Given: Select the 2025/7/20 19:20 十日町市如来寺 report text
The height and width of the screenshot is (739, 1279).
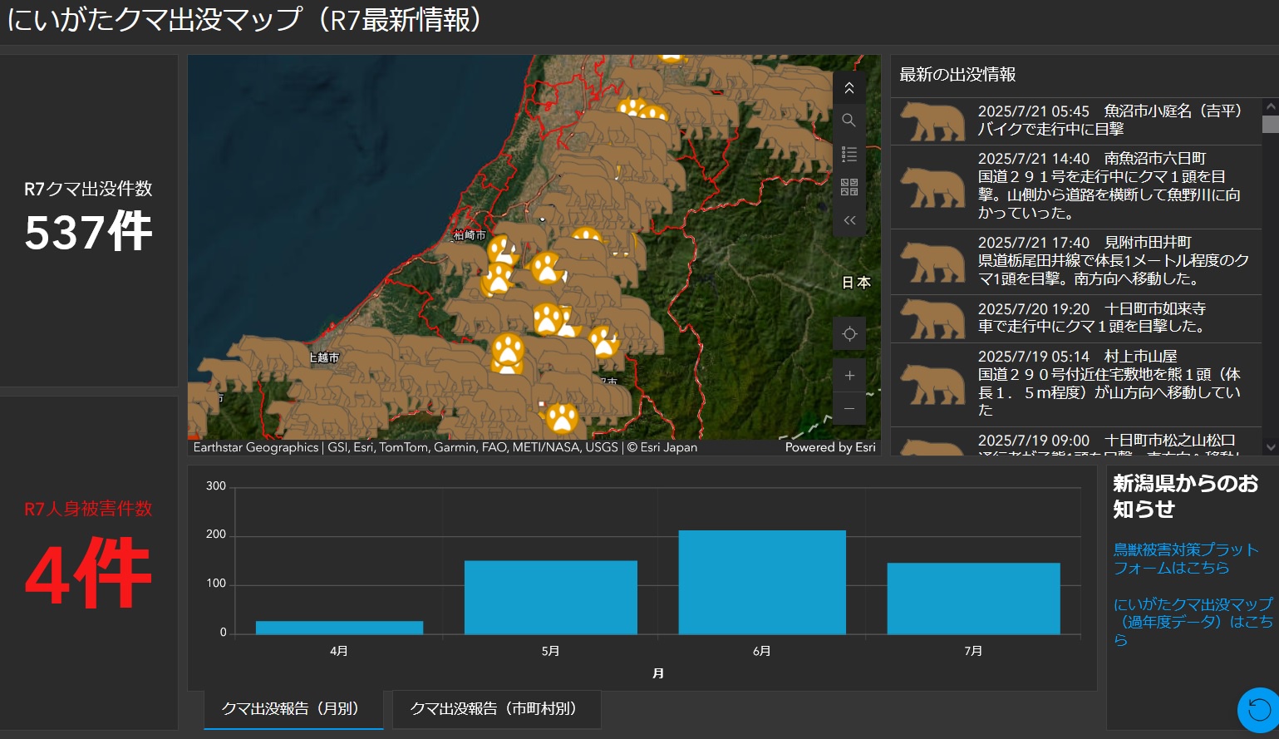Looking at the screenshot, I should [x=1092, y=318].
